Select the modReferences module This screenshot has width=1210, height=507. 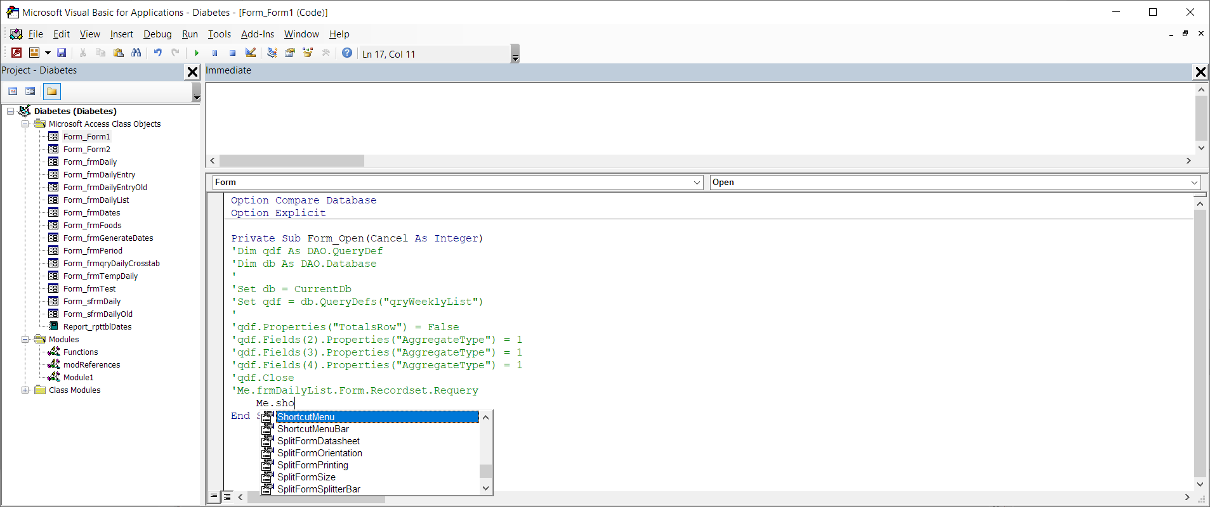[91, 365]
